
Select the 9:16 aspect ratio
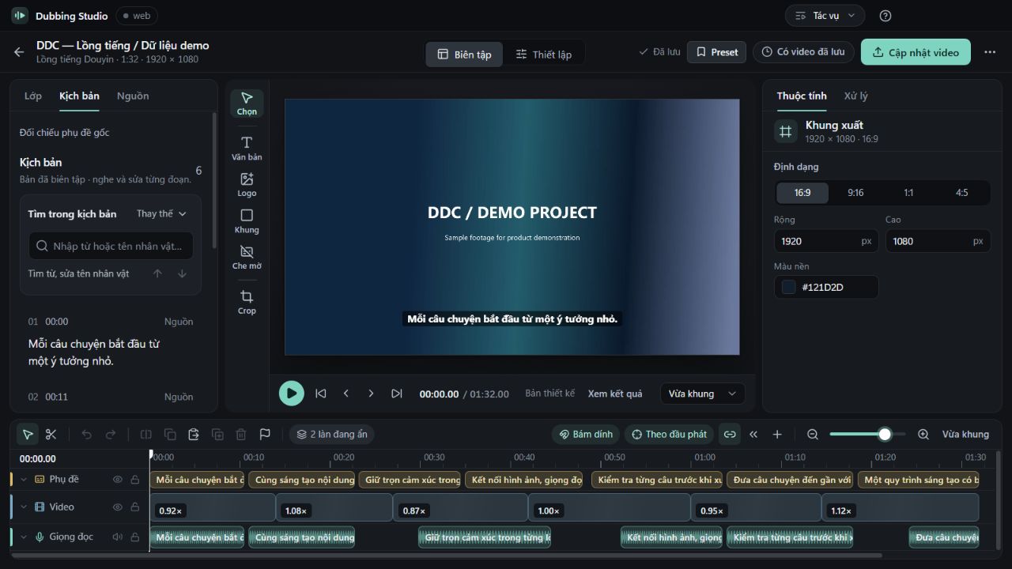[855, 193]
